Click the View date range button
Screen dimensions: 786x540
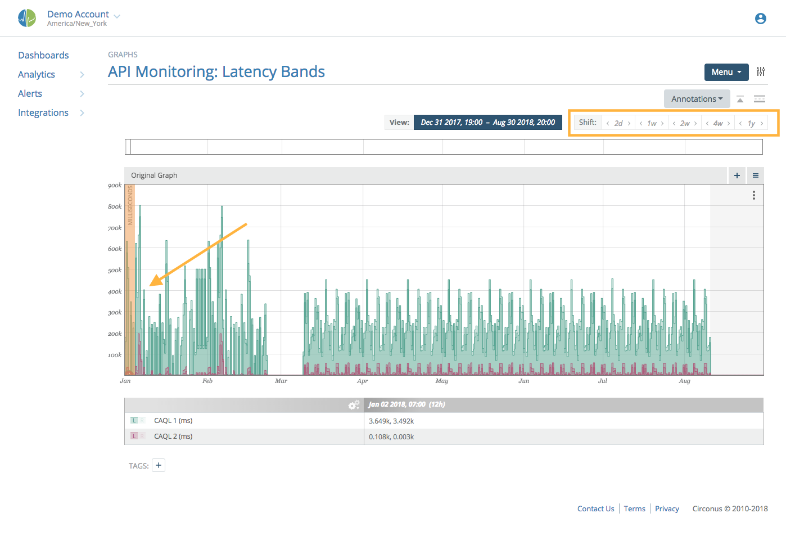click(x=487, y=122)
